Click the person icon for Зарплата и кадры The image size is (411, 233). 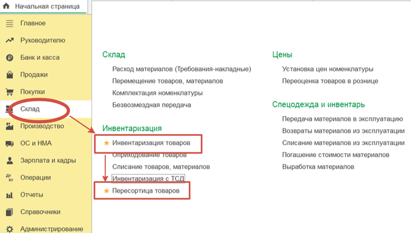point(10,160)
